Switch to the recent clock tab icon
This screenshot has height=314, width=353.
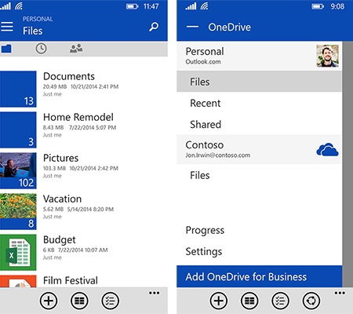click(x=41, y=49)
